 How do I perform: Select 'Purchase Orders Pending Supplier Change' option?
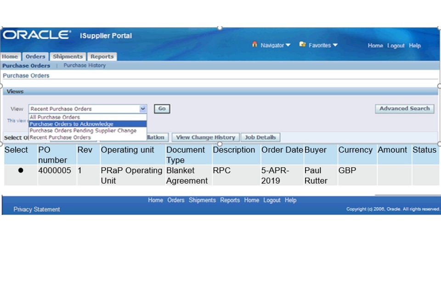83,130
